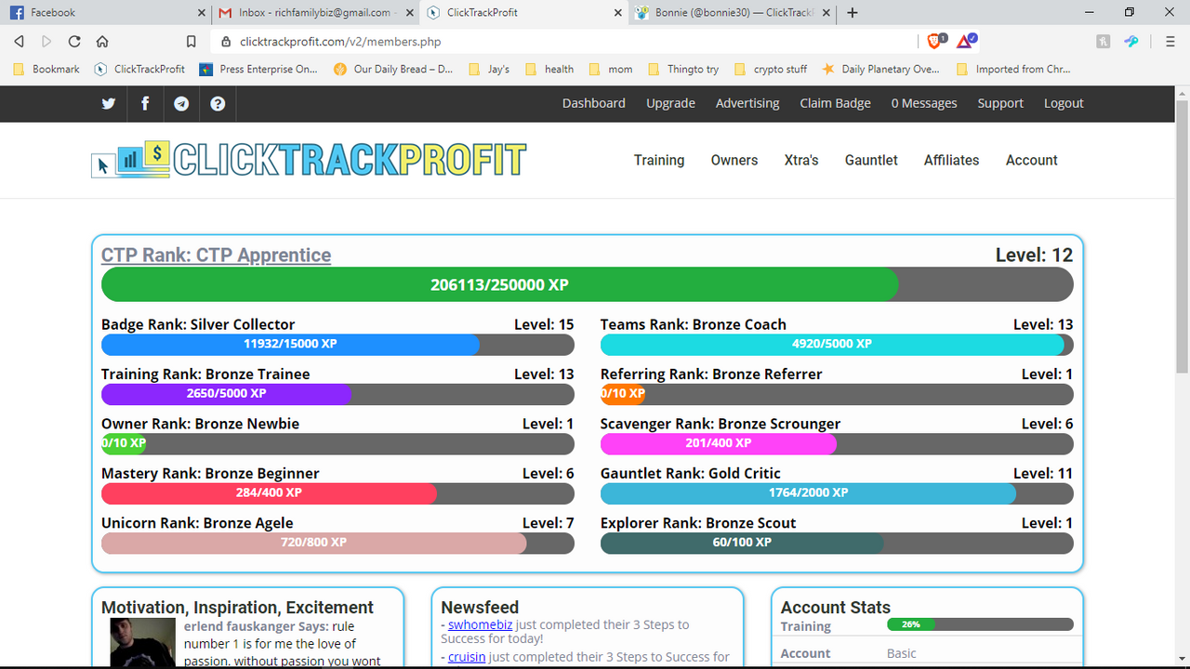Open the Twitter icon in top bar

(x=109, y=103)
